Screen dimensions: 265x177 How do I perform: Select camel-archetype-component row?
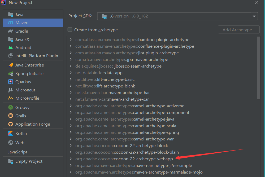point(162,113)
